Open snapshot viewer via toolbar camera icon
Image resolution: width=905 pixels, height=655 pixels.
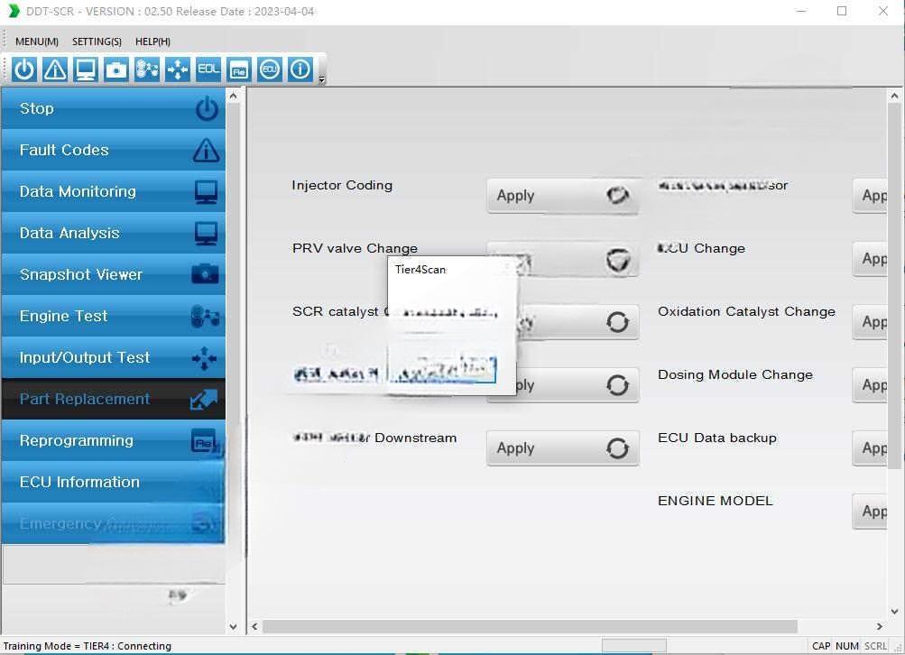tap(116, 69)
